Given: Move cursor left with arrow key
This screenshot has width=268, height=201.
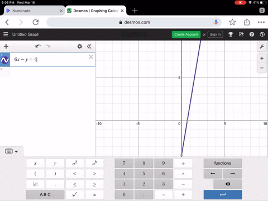Looking at the screenshot, I should click(x=213, y=174).
